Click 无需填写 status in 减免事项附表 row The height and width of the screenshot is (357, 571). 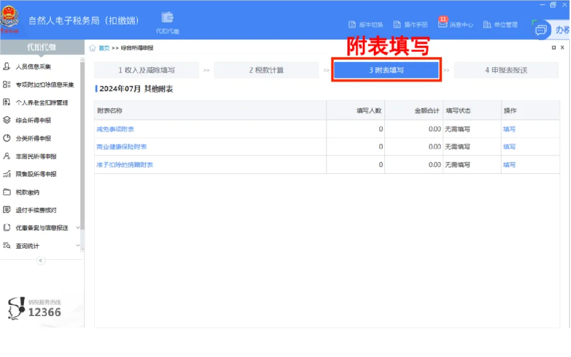pyautogui.click(x=458, y=129)
